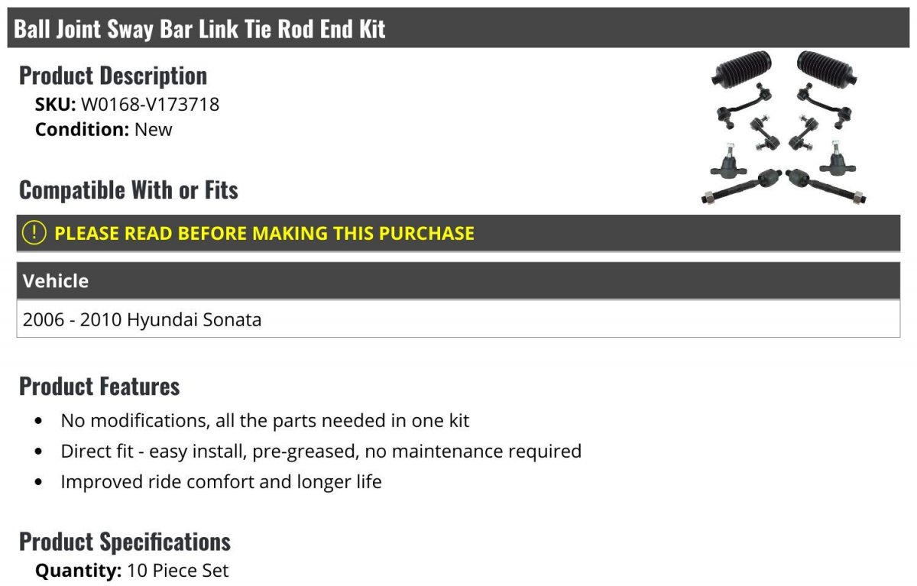
Task: Click the Product Features heading
Action: coord(99,387)
